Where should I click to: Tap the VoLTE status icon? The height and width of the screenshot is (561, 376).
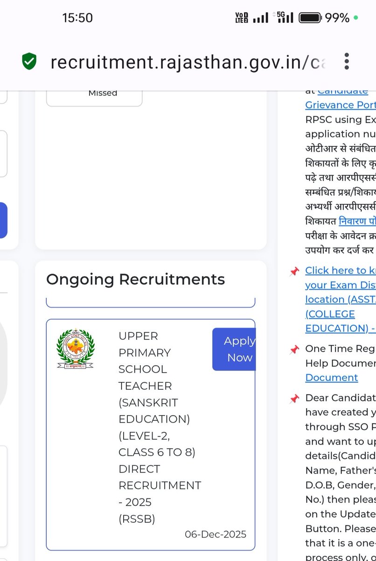(x=242, y=18)
